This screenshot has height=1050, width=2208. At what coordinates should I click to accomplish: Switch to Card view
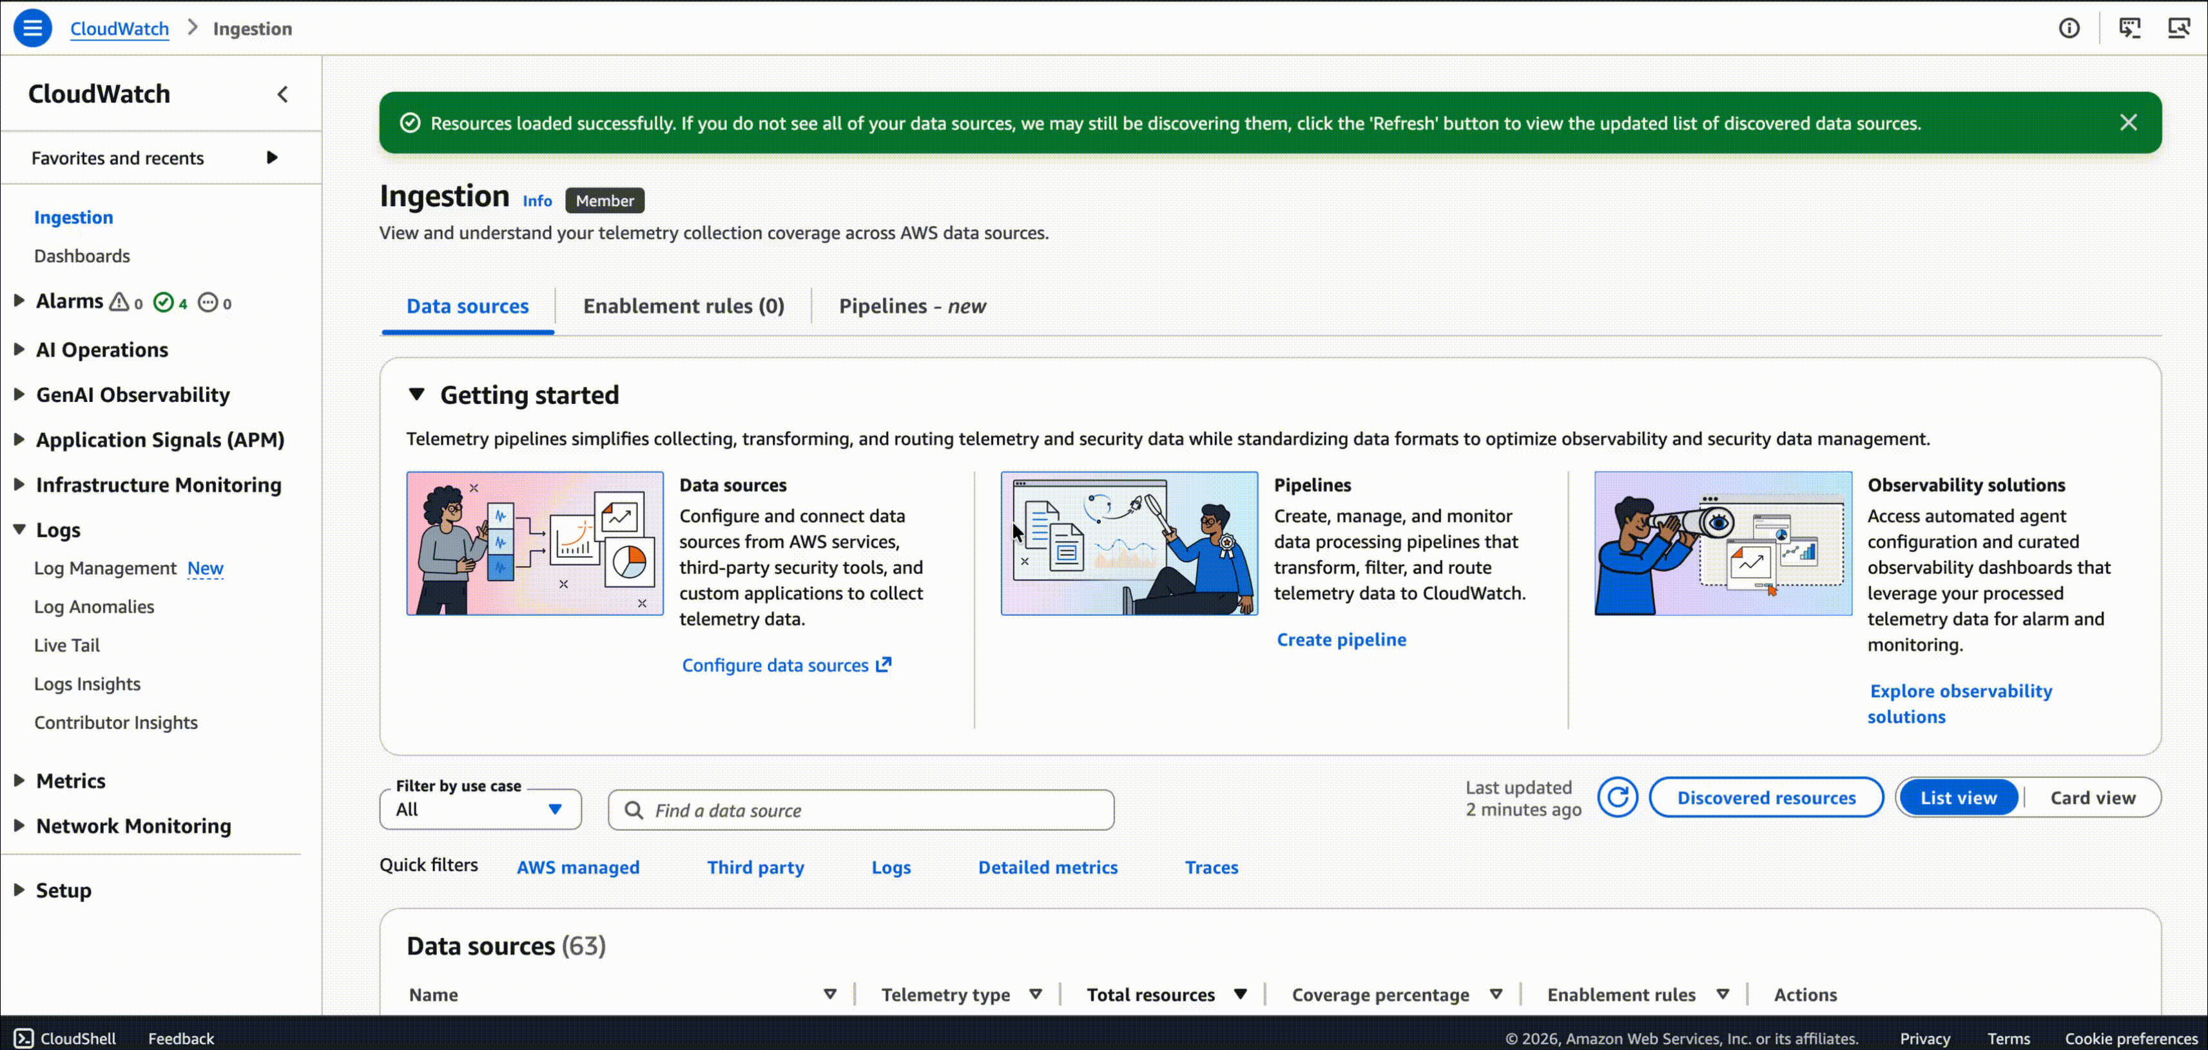(2092, 797)
